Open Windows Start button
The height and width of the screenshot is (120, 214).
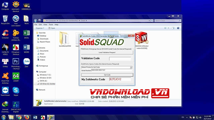pyautogui.click(x=3, y=117)
